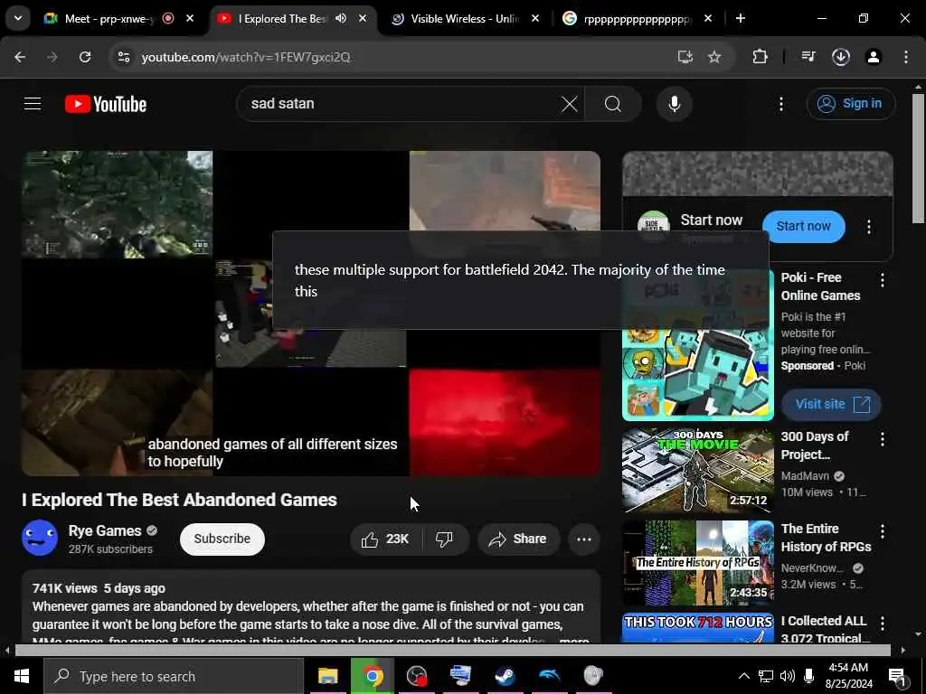Click the address bar URL
This screenshot has width=926, height=694.
pyautogui.click(x=246, y=57)
